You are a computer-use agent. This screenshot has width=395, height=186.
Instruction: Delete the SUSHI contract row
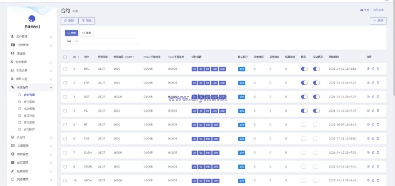click(378, 152)
